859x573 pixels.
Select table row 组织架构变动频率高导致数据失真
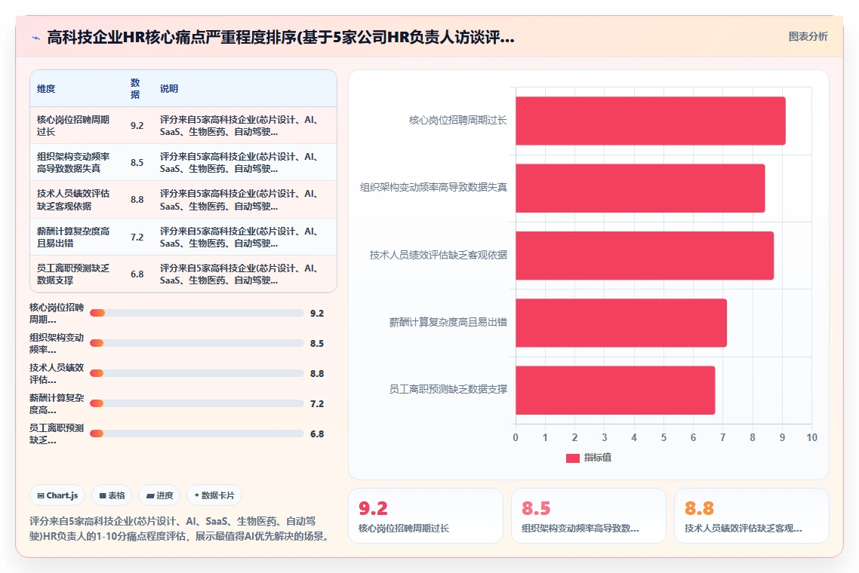click(x=183, y=163)
